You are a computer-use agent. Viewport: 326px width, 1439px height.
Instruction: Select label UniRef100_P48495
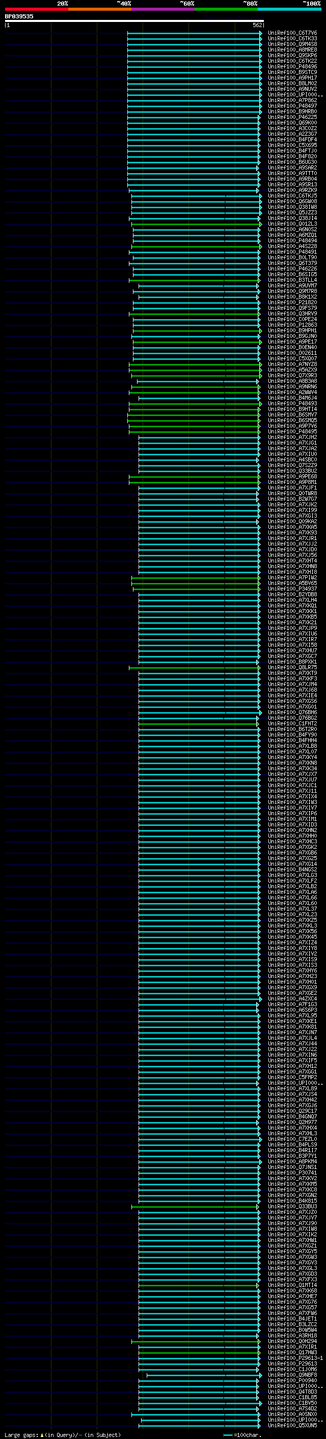(x=292, y=432)
